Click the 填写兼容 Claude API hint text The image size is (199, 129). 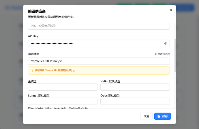55,71
